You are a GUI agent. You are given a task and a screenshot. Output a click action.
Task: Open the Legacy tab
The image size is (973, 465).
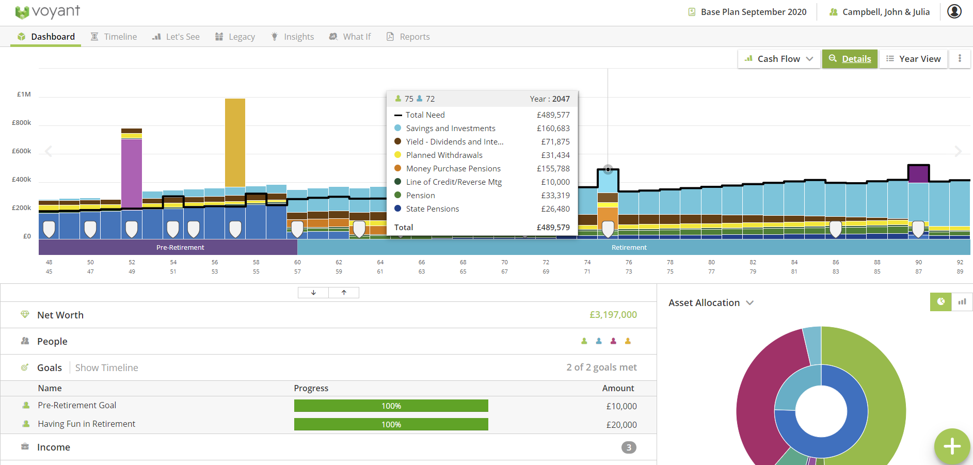pyautogui.click(x=235, y=37)
